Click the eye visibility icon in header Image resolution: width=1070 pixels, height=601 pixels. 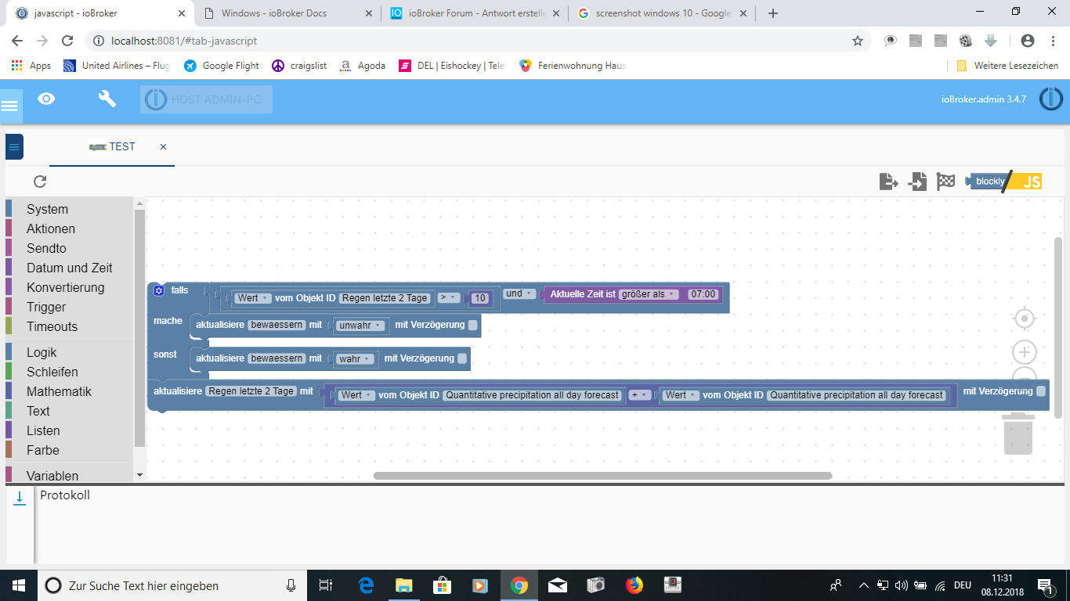47,99
